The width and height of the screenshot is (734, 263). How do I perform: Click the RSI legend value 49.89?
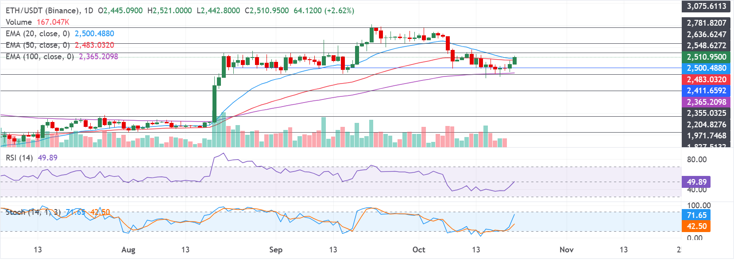coord(47,157)
